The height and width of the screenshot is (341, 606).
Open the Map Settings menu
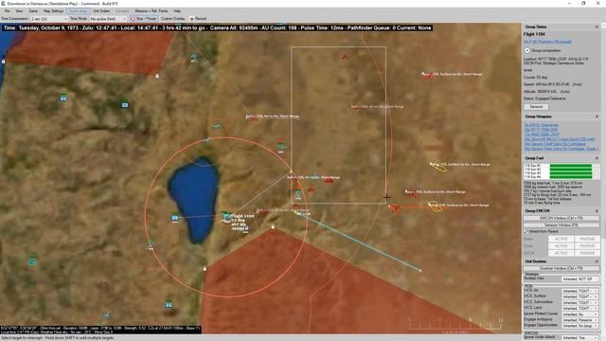click(x=53, y=10)
